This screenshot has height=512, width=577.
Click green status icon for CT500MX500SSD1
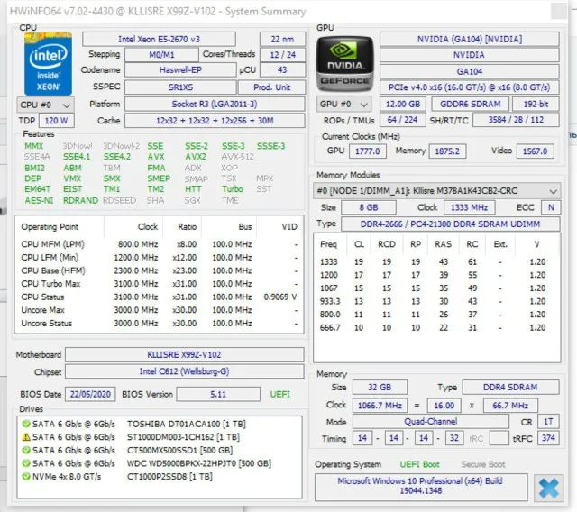tap(26, 450)
